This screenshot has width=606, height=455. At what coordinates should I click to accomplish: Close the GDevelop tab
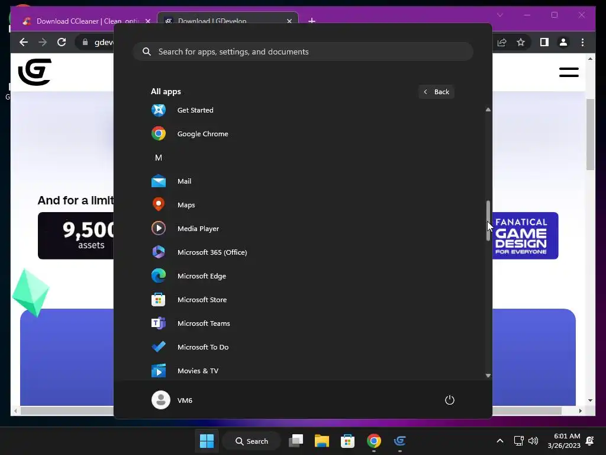click(x=289, y=21)
